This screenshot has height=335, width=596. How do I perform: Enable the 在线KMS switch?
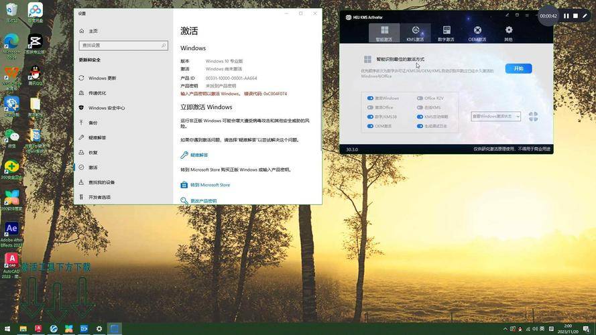[420, 107]
